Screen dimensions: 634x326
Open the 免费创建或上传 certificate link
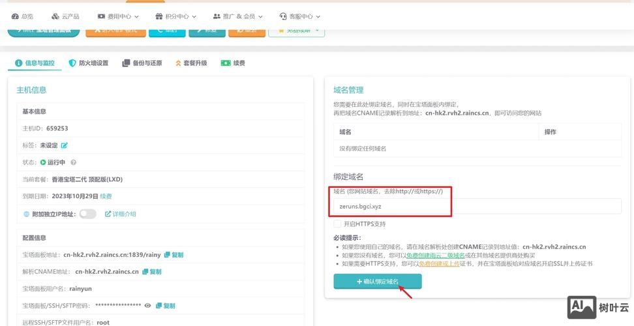439,264
